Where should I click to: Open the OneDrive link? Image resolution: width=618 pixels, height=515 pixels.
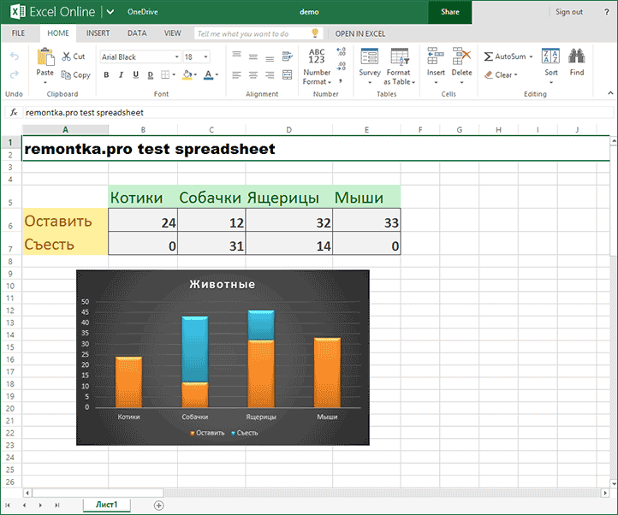coord(143,12)
